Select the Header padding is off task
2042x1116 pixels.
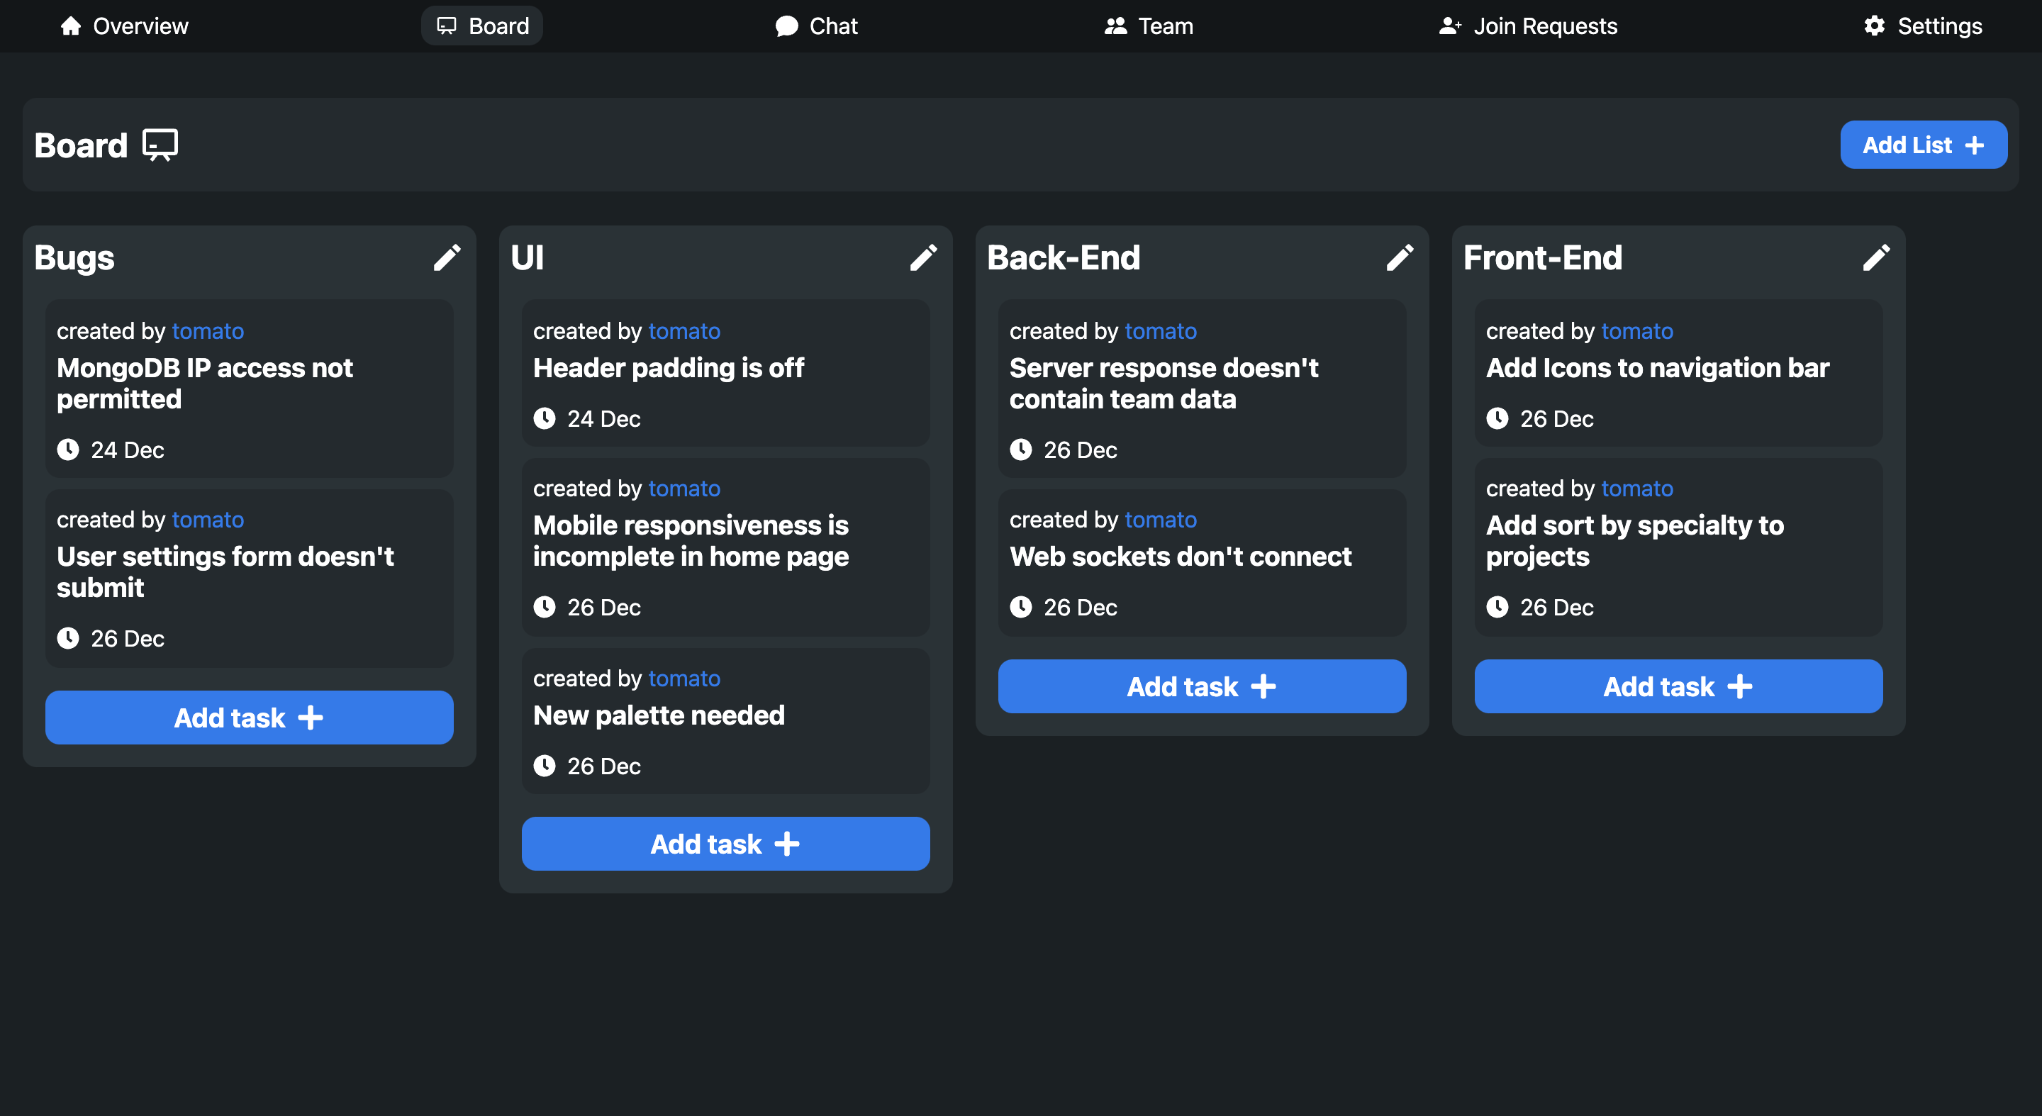668,368
